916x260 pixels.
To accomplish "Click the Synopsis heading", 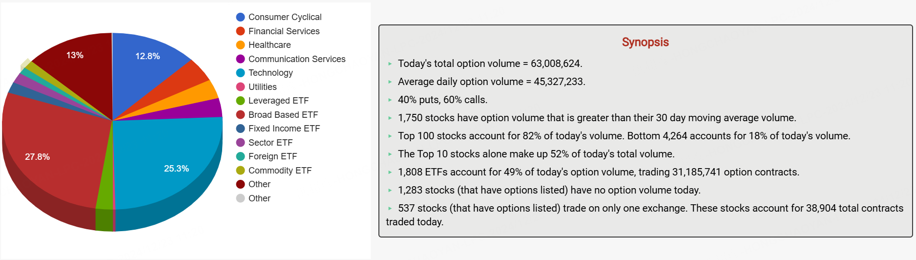I will 645,42.
